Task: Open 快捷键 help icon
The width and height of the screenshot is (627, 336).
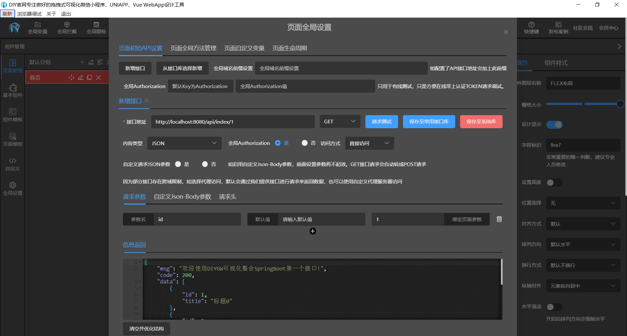Action: click(x=531, y=28)
